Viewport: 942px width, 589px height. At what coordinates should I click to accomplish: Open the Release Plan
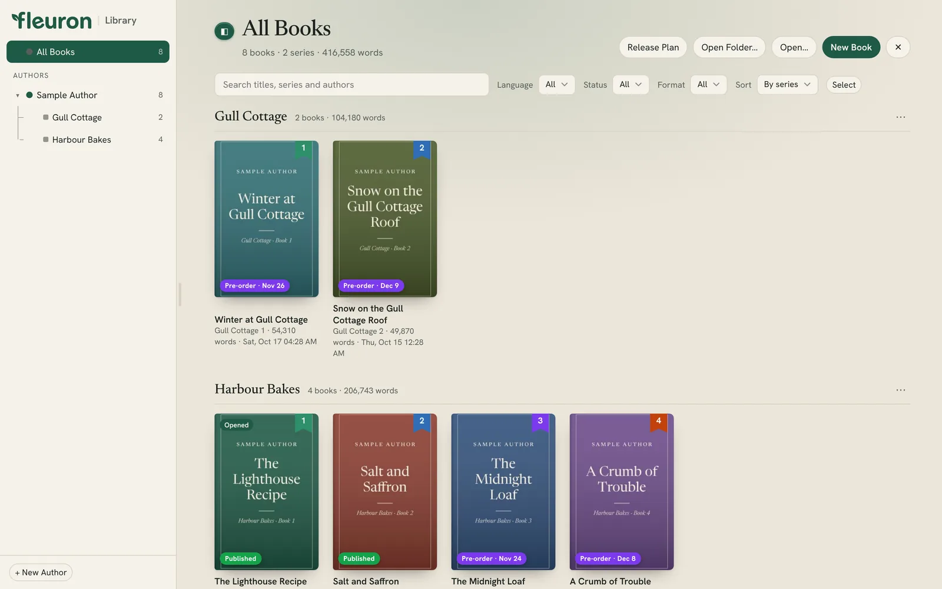tap(653, 47)
